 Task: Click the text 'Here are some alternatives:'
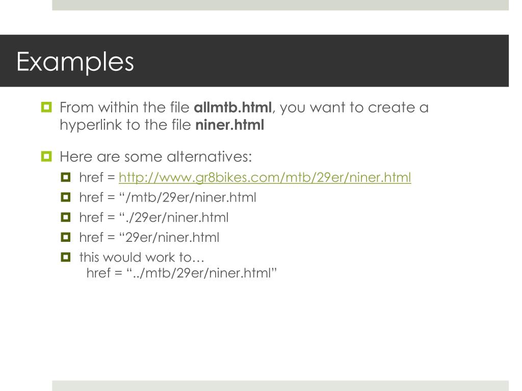click(x=156, y=157)
